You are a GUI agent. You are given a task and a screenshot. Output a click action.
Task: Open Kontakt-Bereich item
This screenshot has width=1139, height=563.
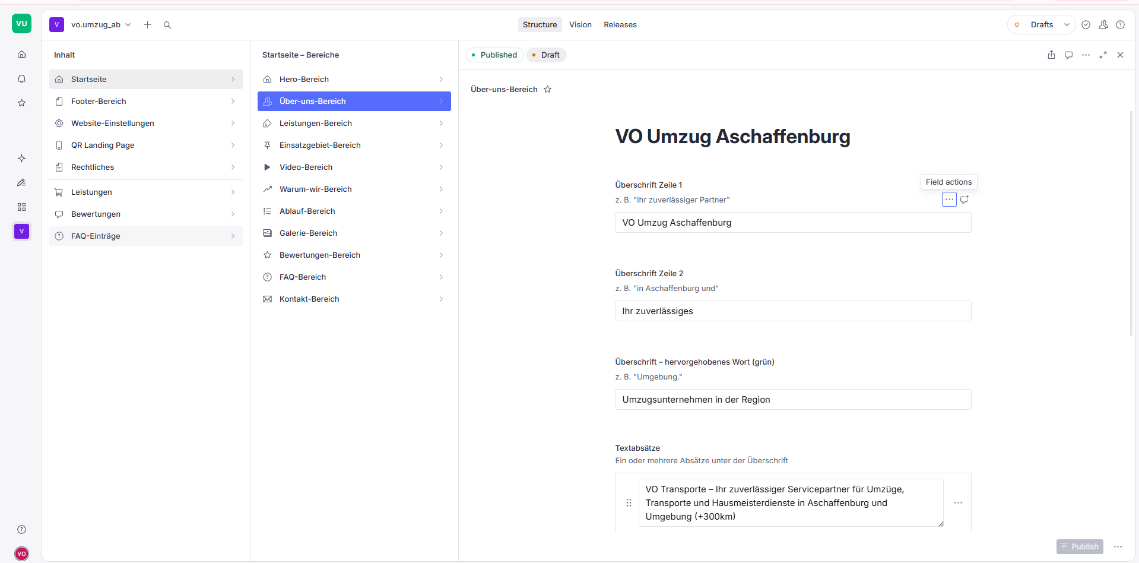[x=354, y=299]
